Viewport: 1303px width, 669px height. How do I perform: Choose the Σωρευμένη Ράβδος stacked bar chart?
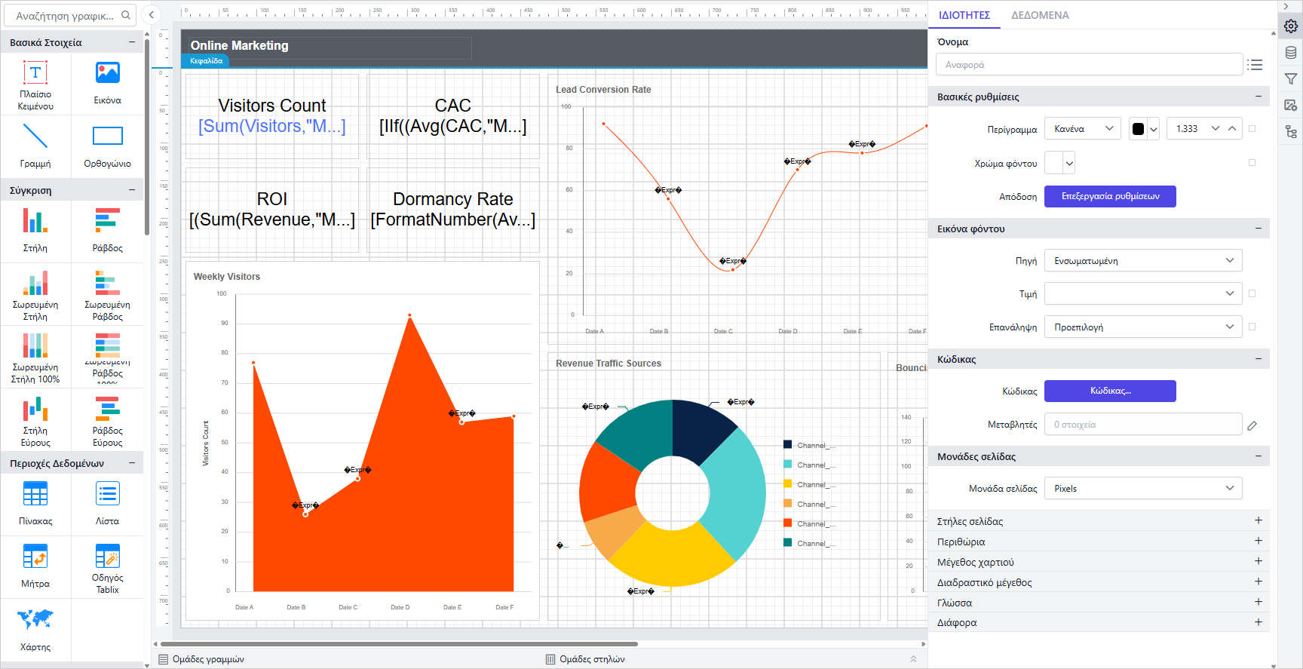coord(108,294)
